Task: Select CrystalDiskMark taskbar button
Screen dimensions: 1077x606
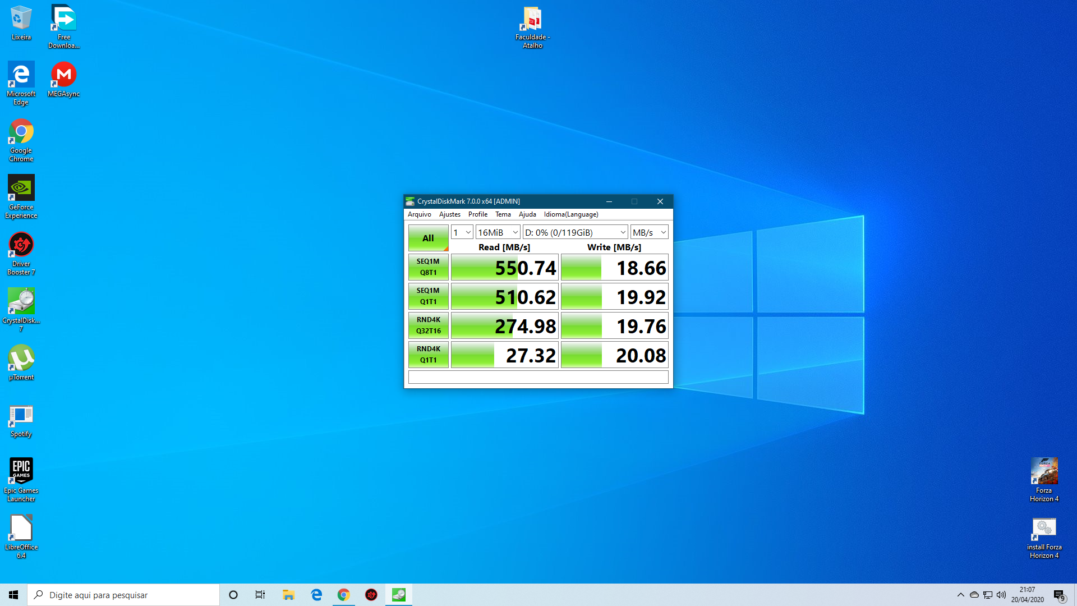Action: 399,595
